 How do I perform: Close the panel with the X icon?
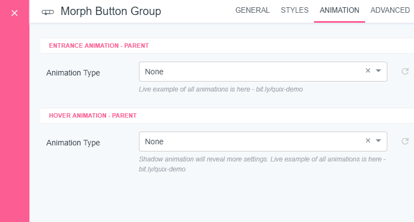[x=14, y=13]
